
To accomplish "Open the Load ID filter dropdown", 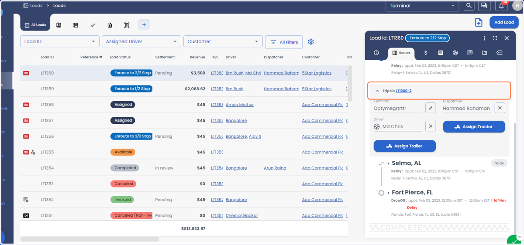I will pyautogui.click(x=60, y=41).
